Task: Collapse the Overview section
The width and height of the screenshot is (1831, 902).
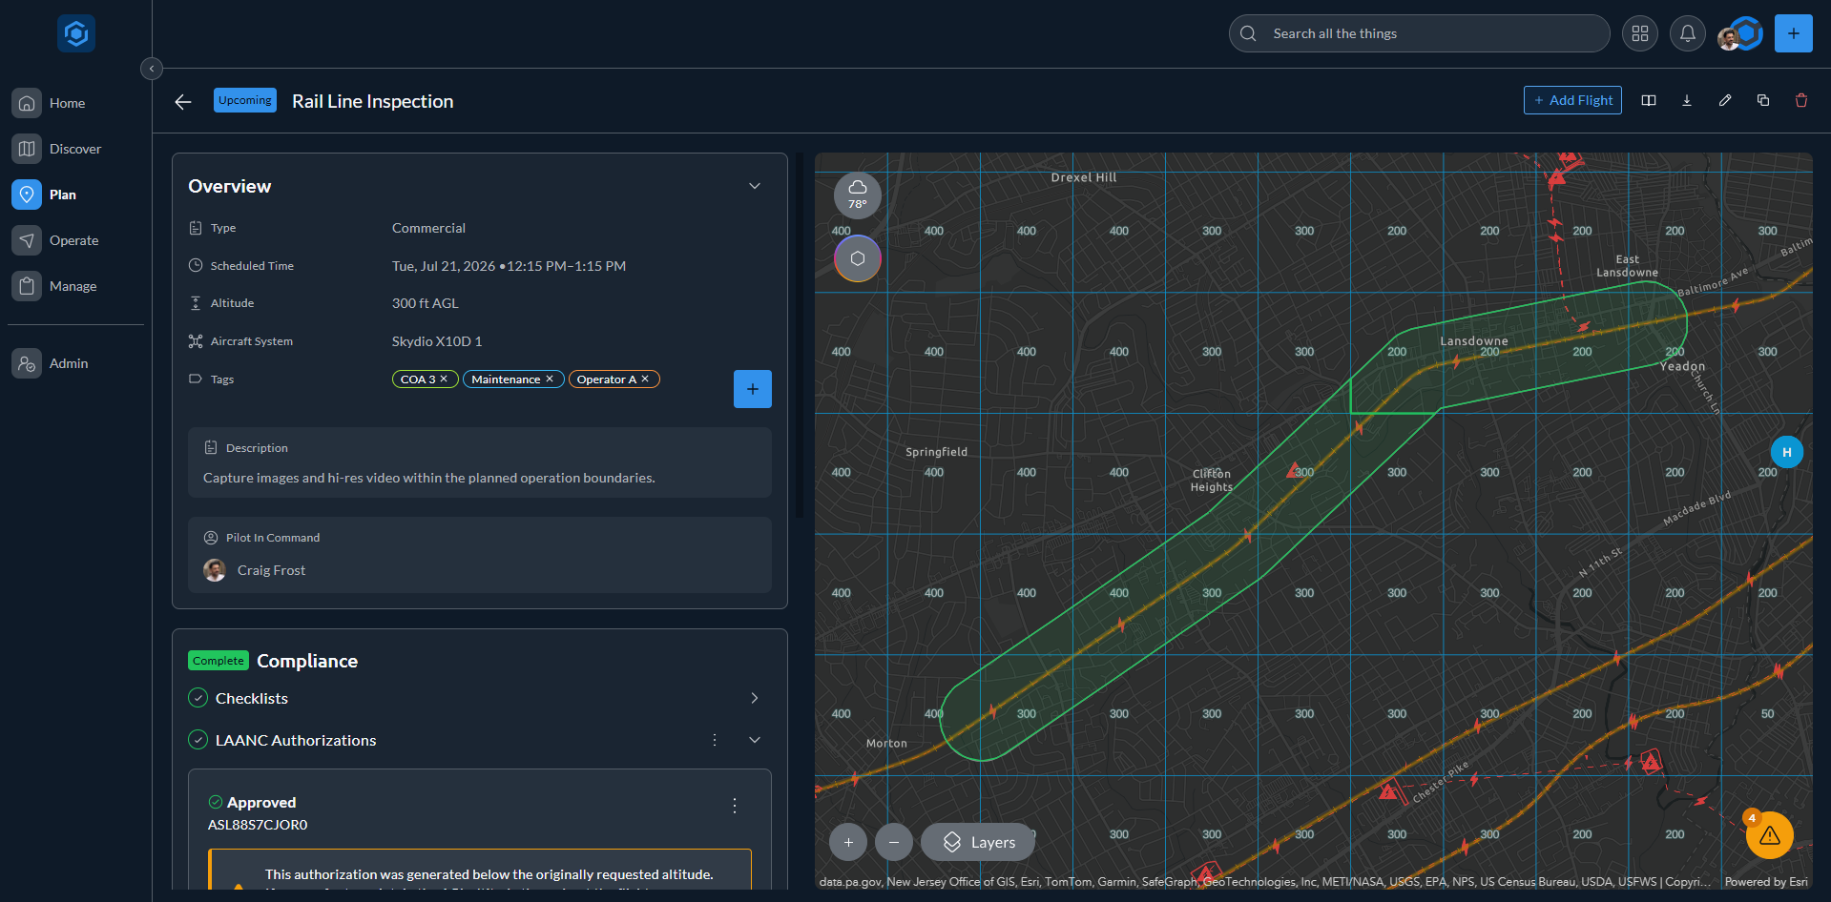Action: click(x=755, y=186)
